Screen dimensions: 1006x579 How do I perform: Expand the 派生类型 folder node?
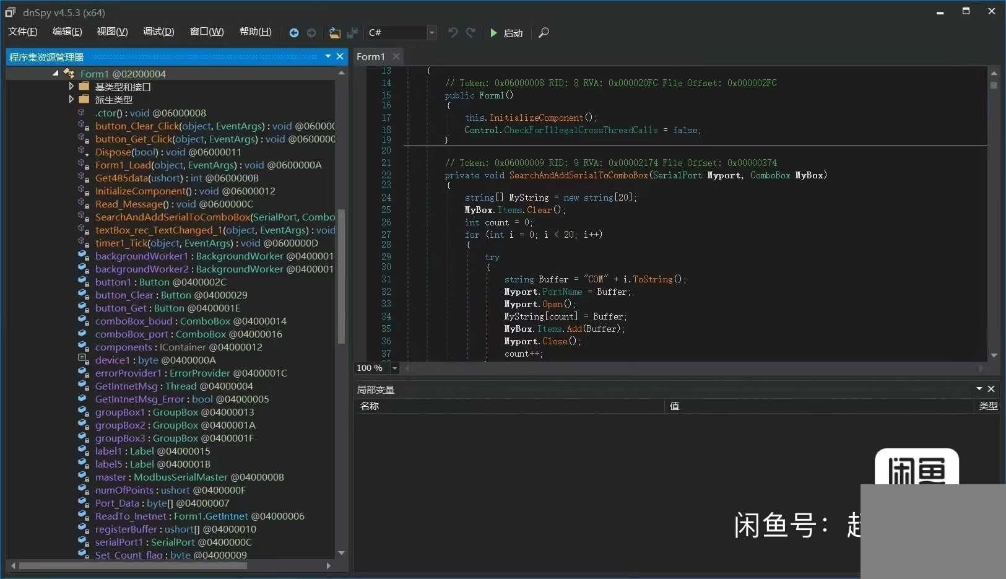pos(71,100)
